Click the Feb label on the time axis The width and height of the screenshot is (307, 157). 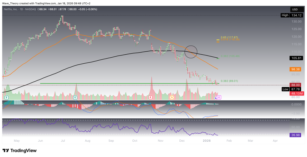click(229, 141)
